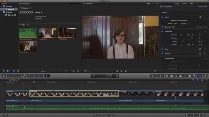Toggle audio skimming in timeline
This screenshot has width=209, height=117.
(x=198, y=80)
